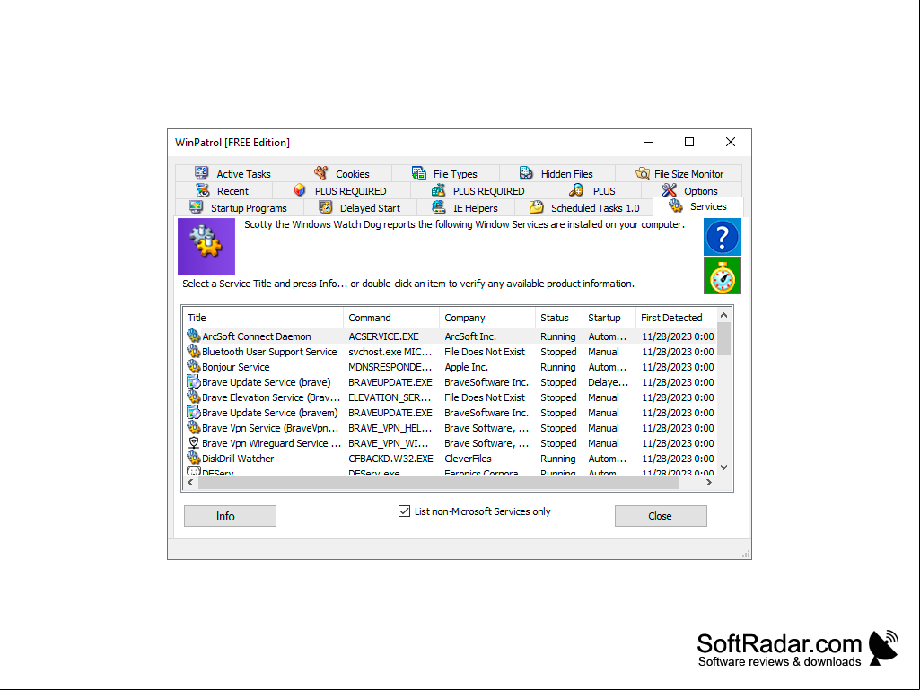Click the File Types tab icon
Screen dimensions: 920x690
click(419, 173)
